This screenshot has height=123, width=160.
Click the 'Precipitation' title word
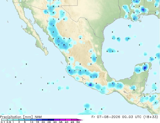pos(11,117)
